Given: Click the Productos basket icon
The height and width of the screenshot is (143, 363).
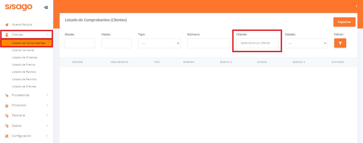Looking at the screenshot, I should pyautogui.click(x=7, y=105).
